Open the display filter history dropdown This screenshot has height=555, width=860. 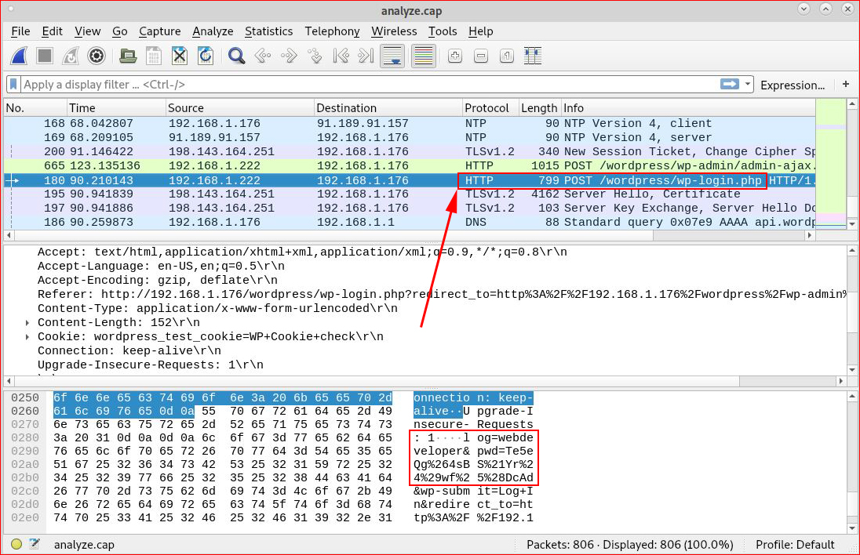[747, 85]
